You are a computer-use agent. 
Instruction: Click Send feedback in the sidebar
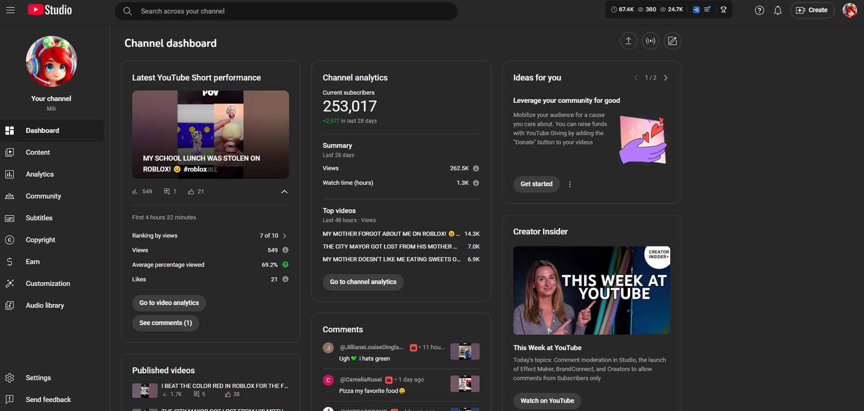point(52,400)
